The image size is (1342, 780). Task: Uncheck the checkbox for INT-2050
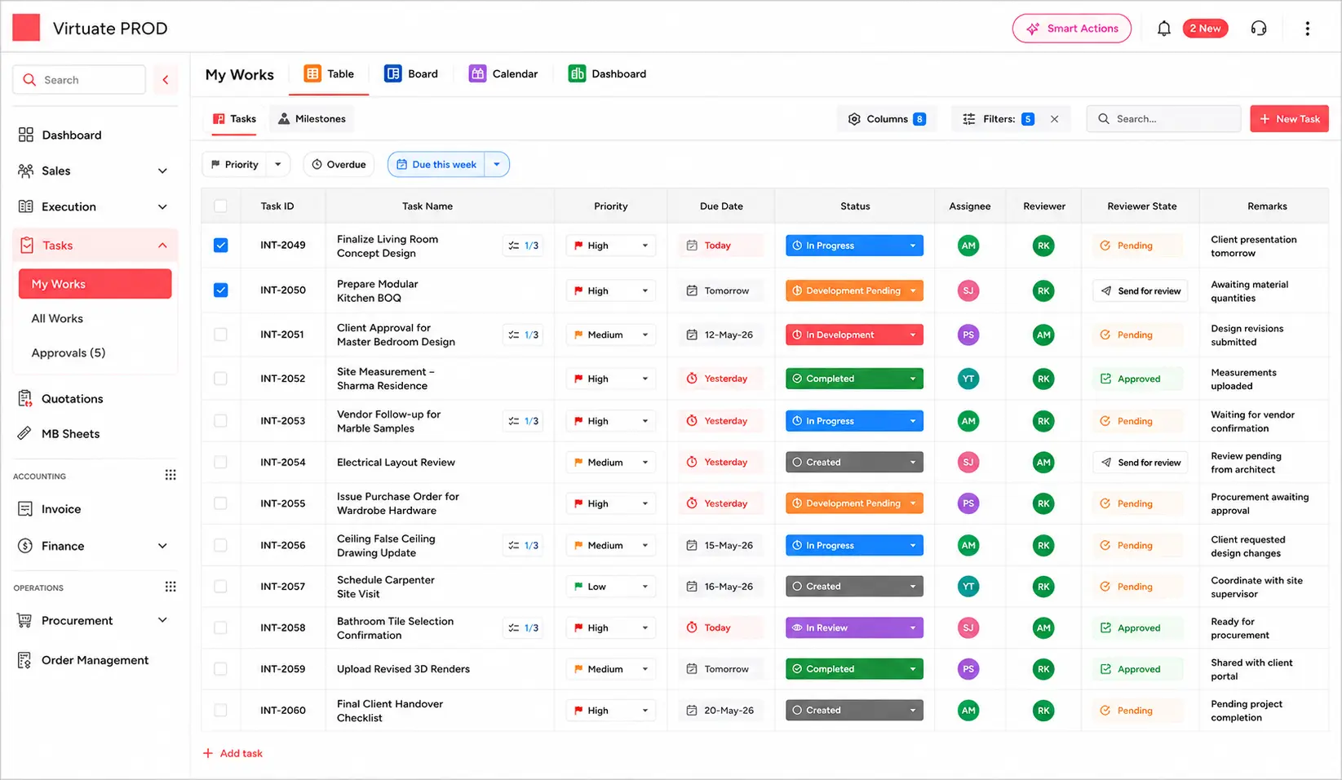click(x=220, y=290)
